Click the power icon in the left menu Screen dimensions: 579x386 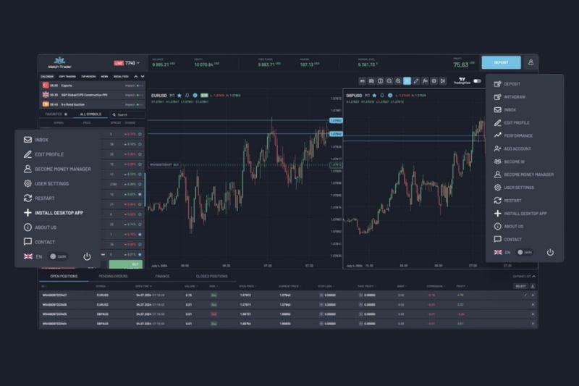pos(87,256)
